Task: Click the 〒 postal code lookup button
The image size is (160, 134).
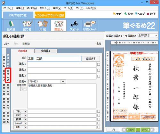Action: click(x=63, y=82)
